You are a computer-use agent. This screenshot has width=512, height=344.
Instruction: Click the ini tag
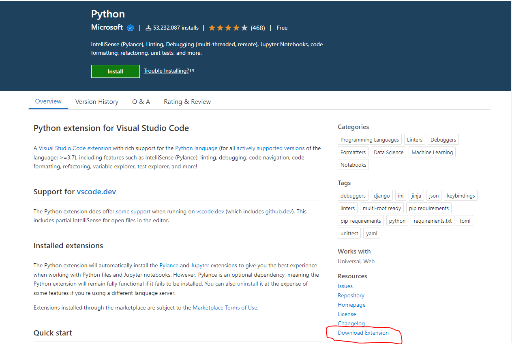pos(401,196)
